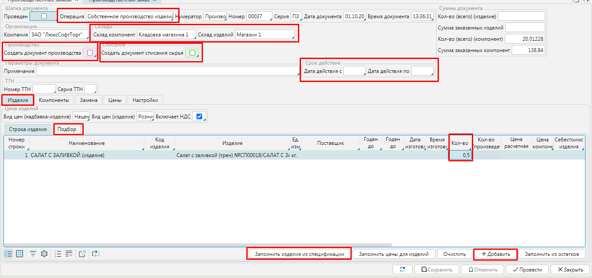Switch to list view icon in table toolbar
This screenshot has height=278, width=592.
pyautogui.click(x=8, y=254)
